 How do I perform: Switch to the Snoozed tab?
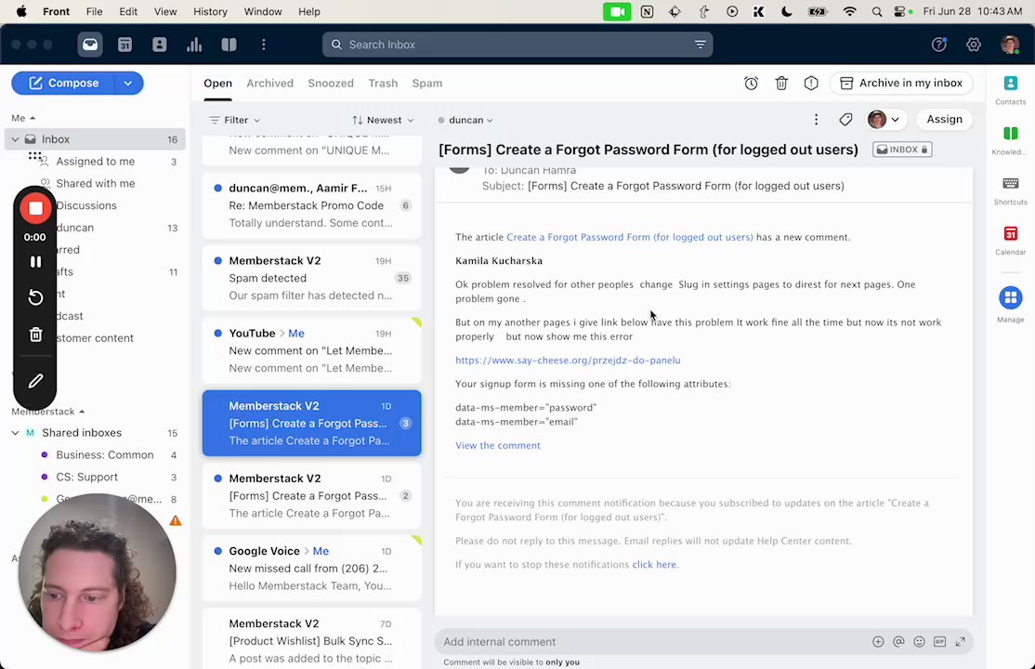pyautogui.click(x=331, y=84)
